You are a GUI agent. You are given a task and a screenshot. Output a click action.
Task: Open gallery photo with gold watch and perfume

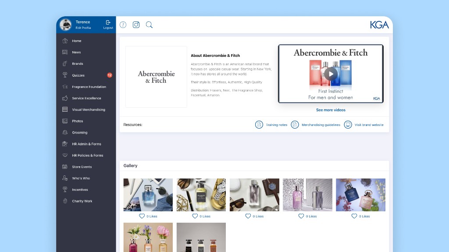pos(201,195)
